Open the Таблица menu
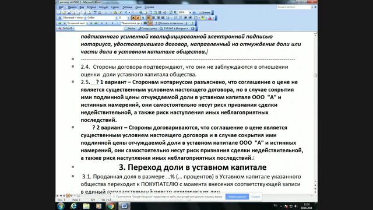 coord(127,7)
